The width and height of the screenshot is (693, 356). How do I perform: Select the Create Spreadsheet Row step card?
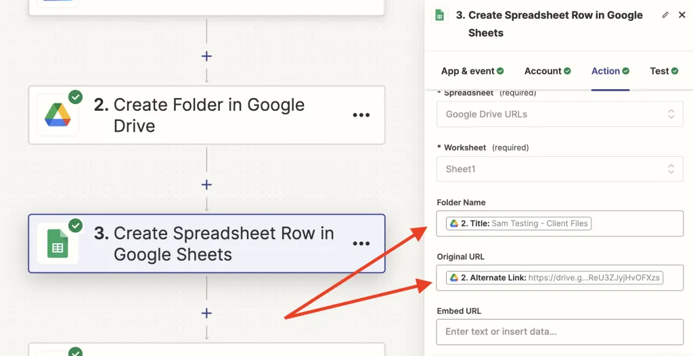click(x=206, y=243)
